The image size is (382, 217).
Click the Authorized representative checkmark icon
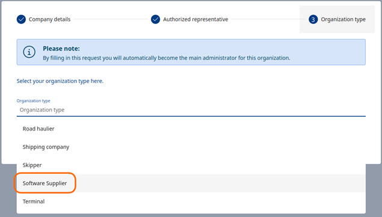click(x=155, y=19)
